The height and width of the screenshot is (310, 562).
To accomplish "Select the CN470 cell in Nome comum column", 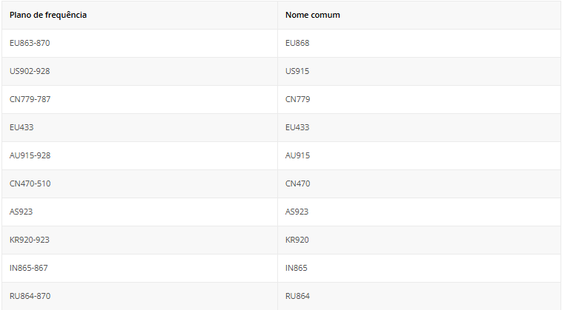I will 298,183.
